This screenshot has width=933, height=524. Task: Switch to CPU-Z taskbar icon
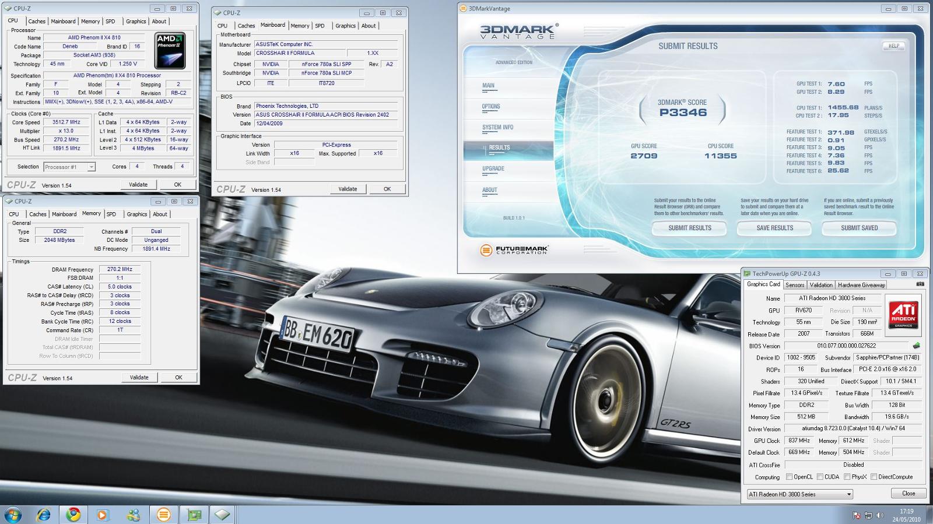coord(223,515)
